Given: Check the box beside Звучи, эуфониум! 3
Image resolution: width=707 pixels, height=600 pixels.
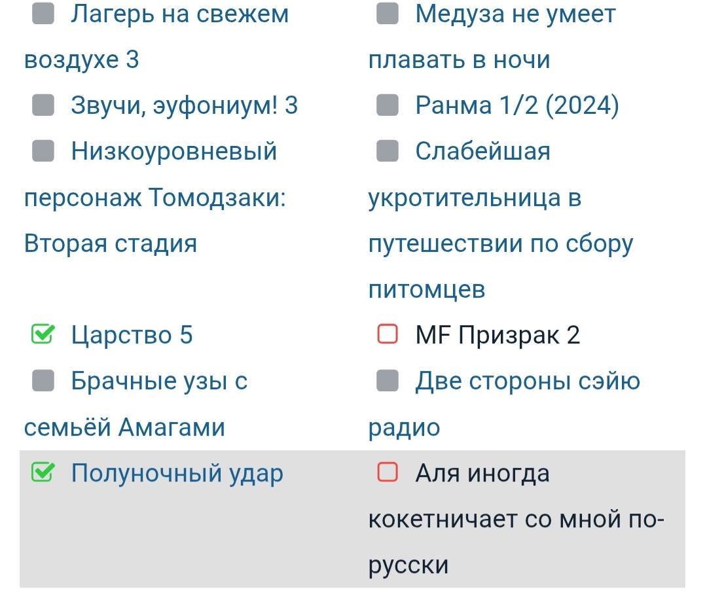Looking at the screenshot, I should pos(44,105).
